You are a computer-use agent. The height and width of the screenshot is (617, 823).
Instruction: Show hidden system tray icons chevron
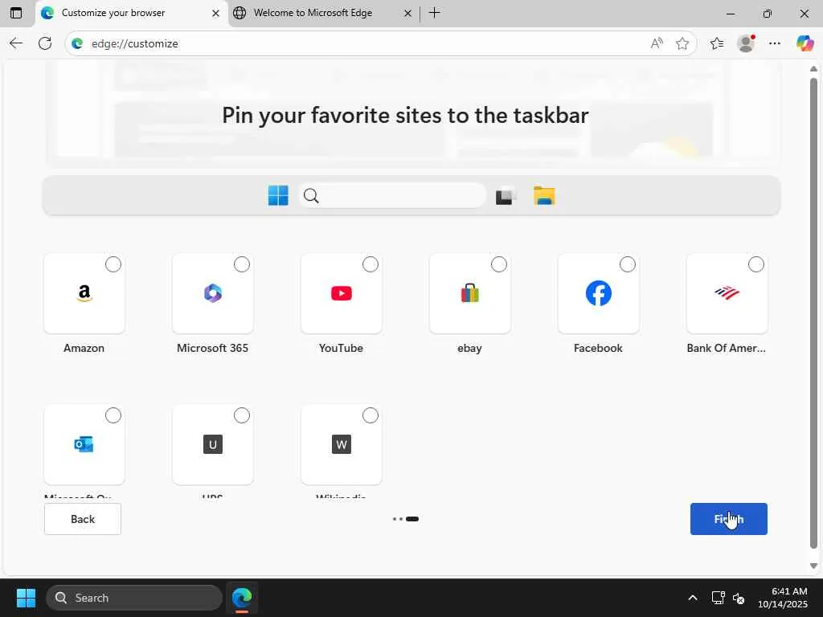693,598
